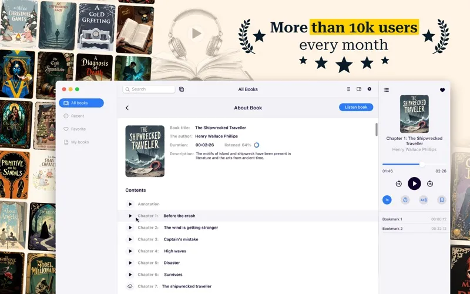Viewport: 470px width, 294px height.
Task: Click the headphones play icon in banner
Action: tap(196, 34)
